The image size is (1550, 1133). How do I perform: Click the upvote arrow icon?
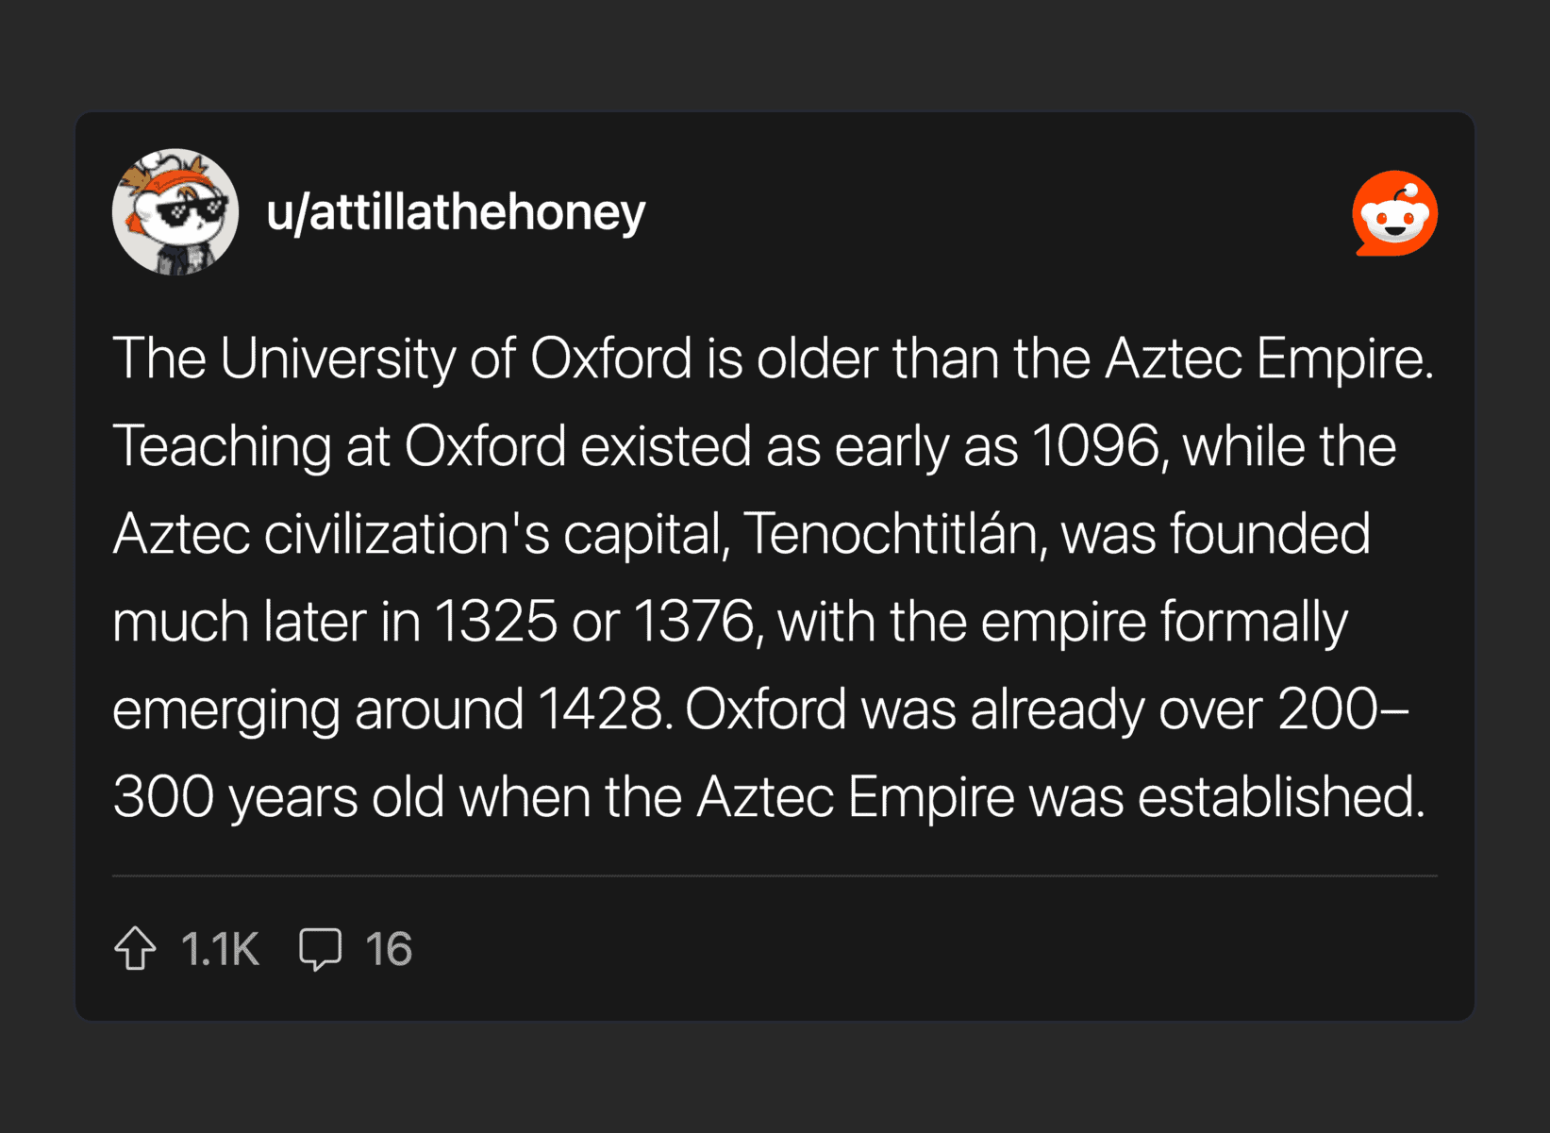136,948
